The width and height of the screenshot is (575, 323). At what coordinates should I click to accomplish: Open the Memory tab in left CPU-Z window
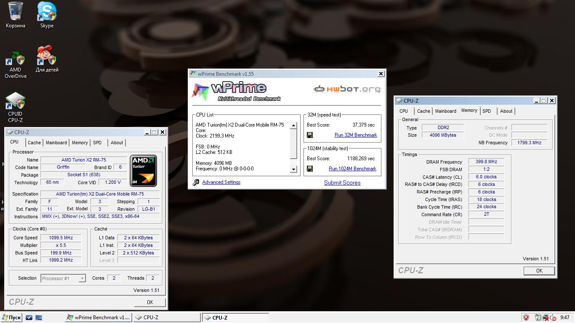[80, 143]
